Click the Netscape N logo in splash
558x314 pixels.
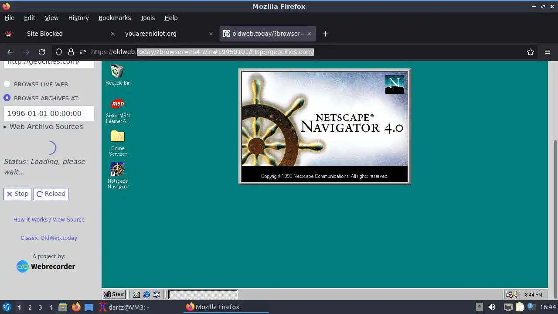[395, 84]
